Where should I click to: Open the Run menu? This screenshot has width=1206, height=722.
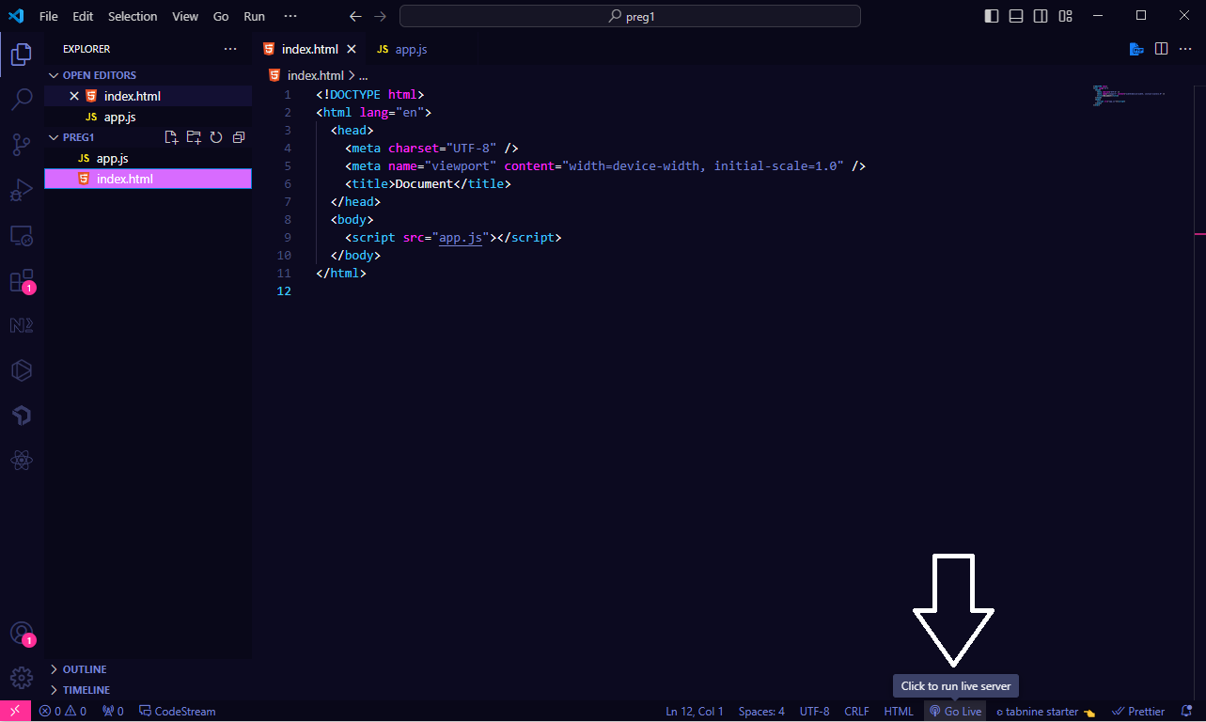click(254, 16)
